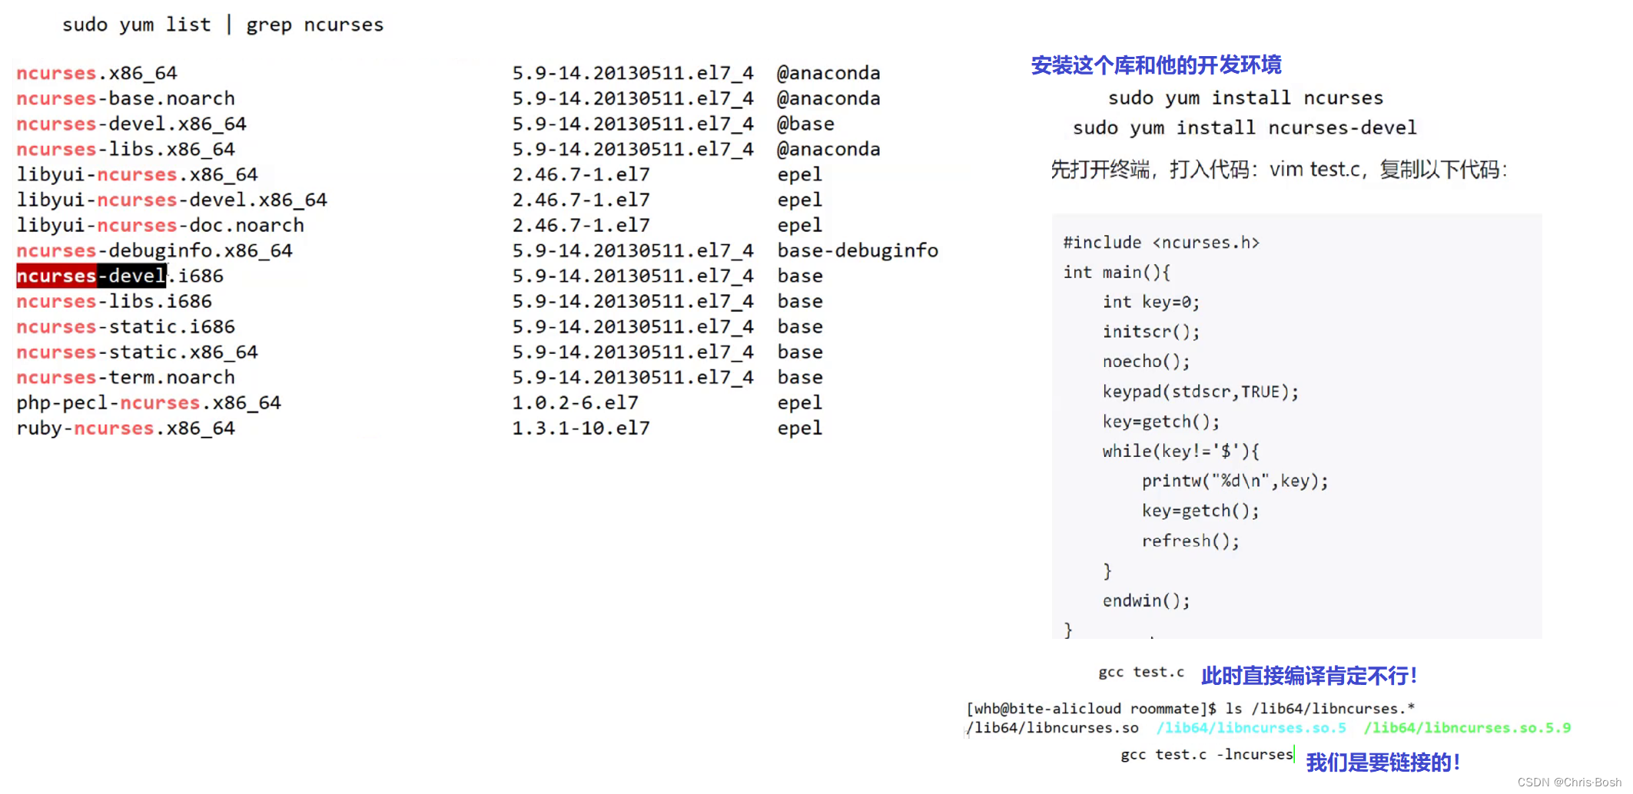Select the '#include <ncurses.h>' code line
Image resolution: width=1633 pixels, height=794 pixels.
point(1160,243)
